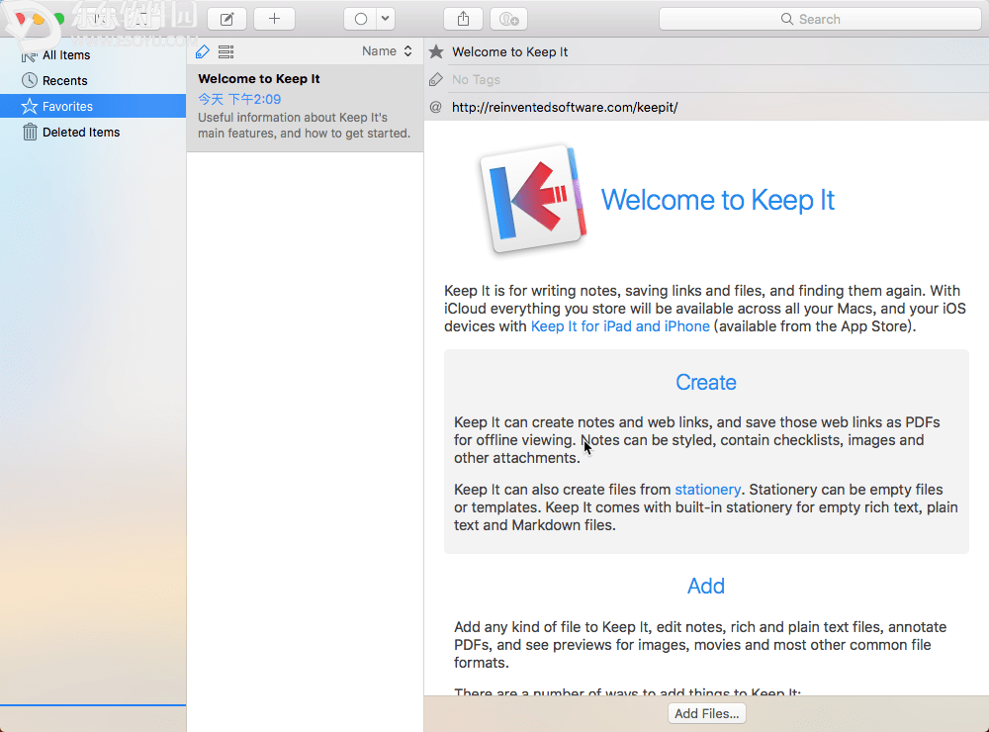Click the @ icon next to the URL
The height and width of the screenshot is (732, 989).
[x=436, y=107]
